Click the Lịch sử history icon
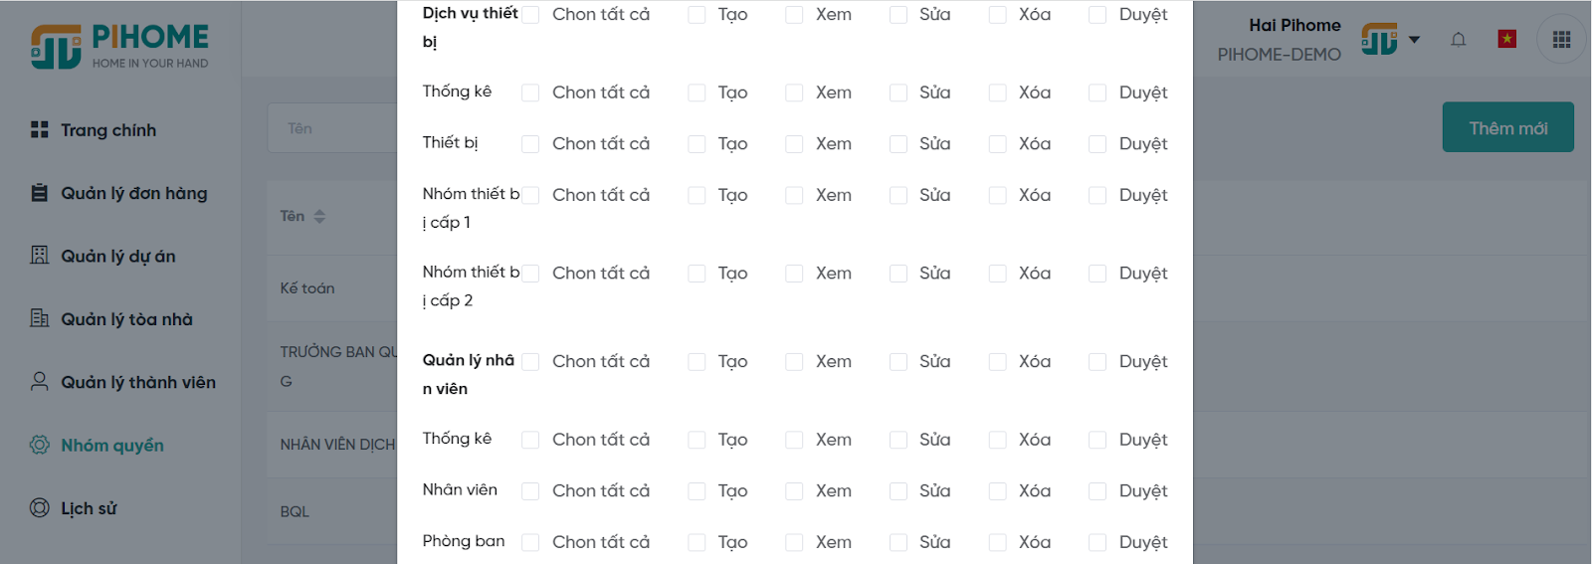 point(40,508)
